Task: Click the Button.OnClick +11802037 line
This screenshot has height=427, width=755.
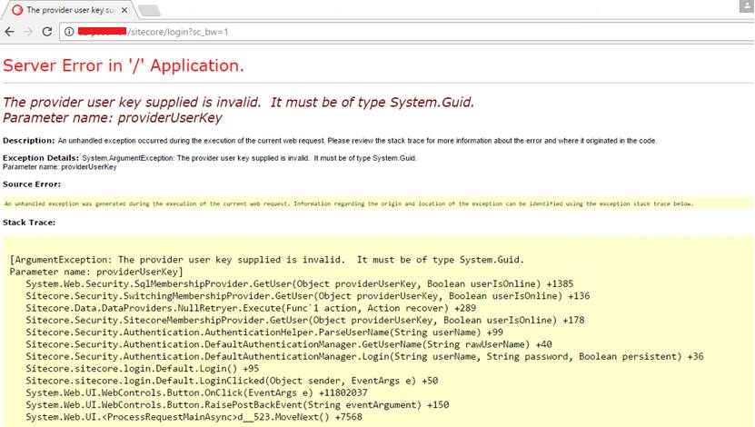Action: tap(196, 392)
